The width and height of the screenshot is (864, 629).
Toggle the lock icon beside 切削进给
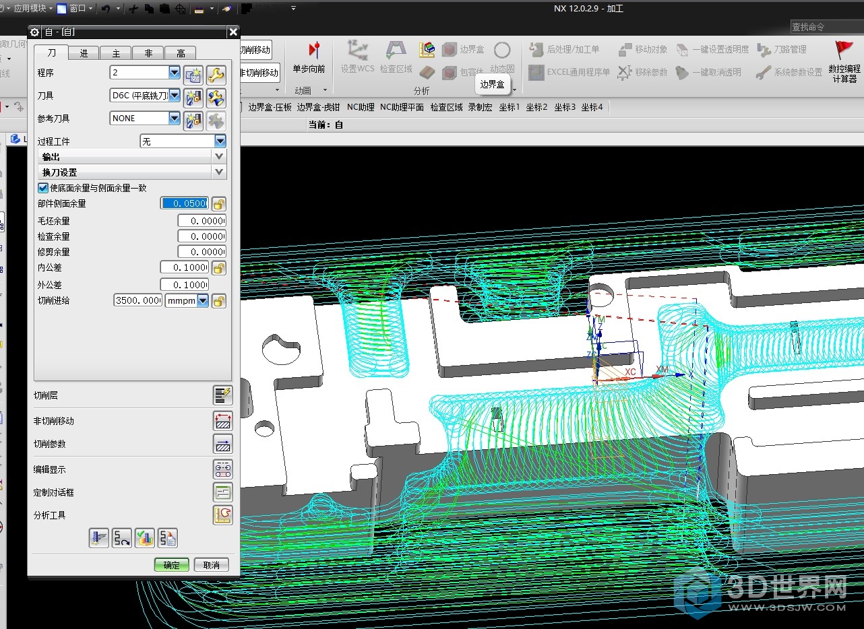219,301
